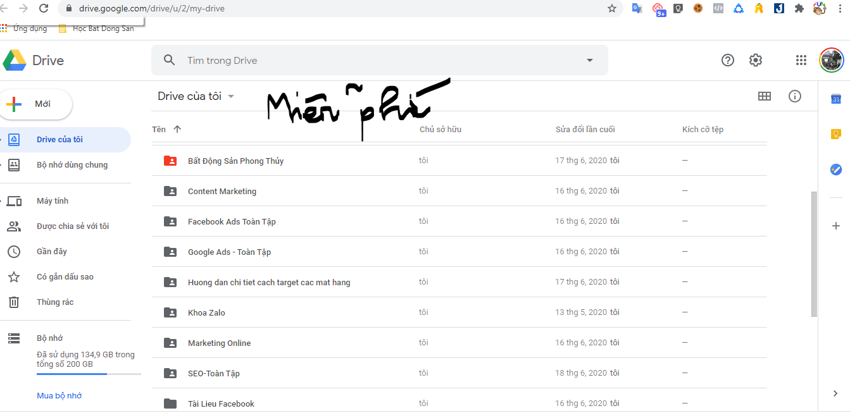Open search options dropdown arrow
This screenshot has width=850, height=413.
point(590,61)
